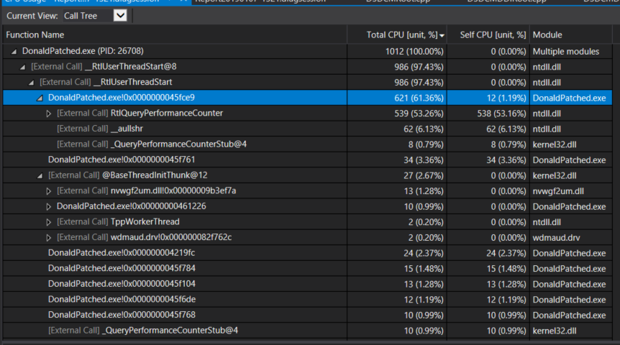Click the wdmaud.drv module cell
This screenshot has height=345, width=620.
pyautogui.click(x=570, y=237)
